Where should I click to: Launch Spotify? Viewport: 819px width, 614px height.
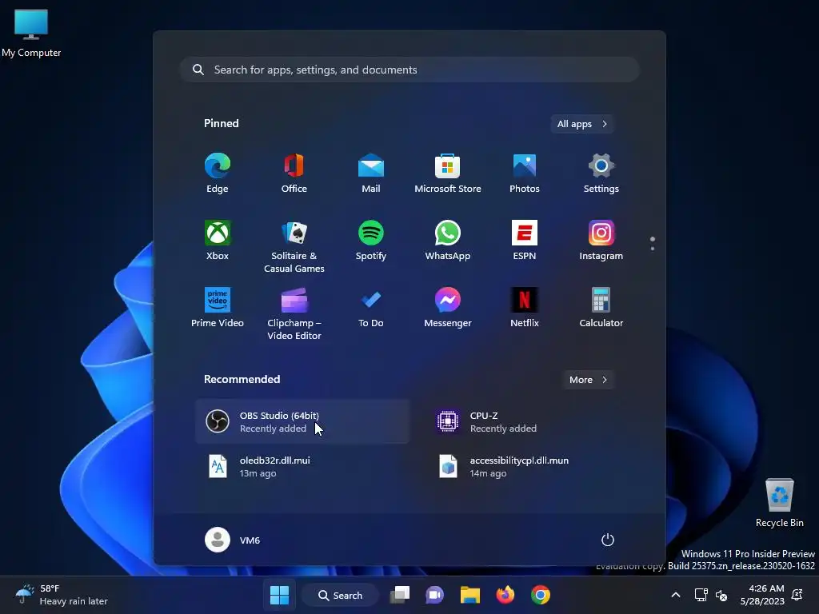371,241
